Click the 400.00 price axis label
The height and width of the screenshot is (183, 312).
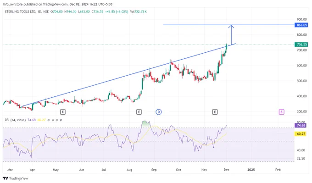(301, 96)
